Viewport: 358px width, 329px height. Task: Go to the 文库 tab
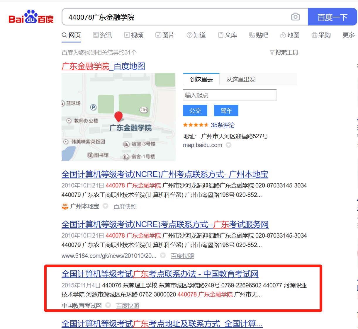(228, 35)
